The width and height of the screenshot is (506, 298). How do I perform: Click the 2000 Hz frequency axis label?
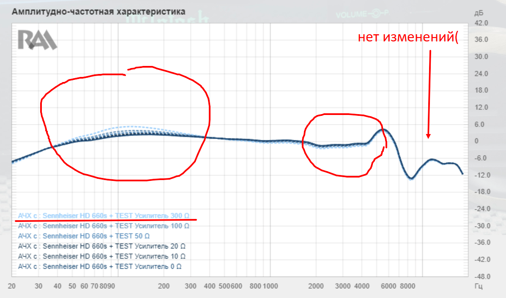(x=316, y=286)
